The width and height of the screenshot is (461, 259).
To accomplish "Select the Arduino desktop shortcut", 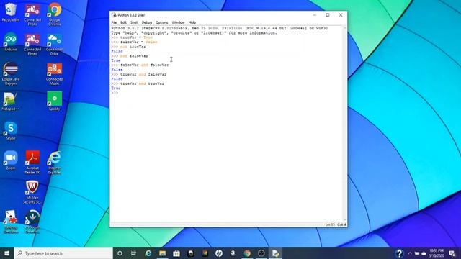I will tap(11, 42).
